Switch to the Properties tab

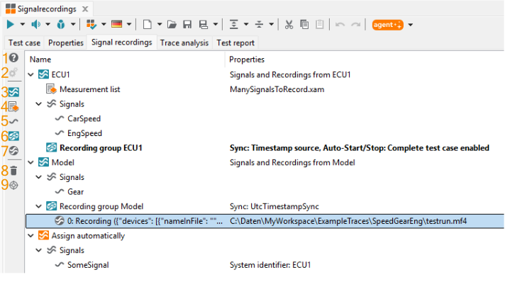click(x=66, y=43)
